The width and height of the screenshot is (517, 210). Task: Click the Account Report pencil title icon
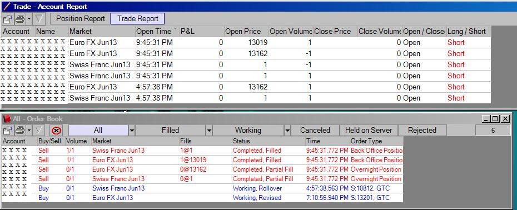pyautogui.click(x=6, y=6)
